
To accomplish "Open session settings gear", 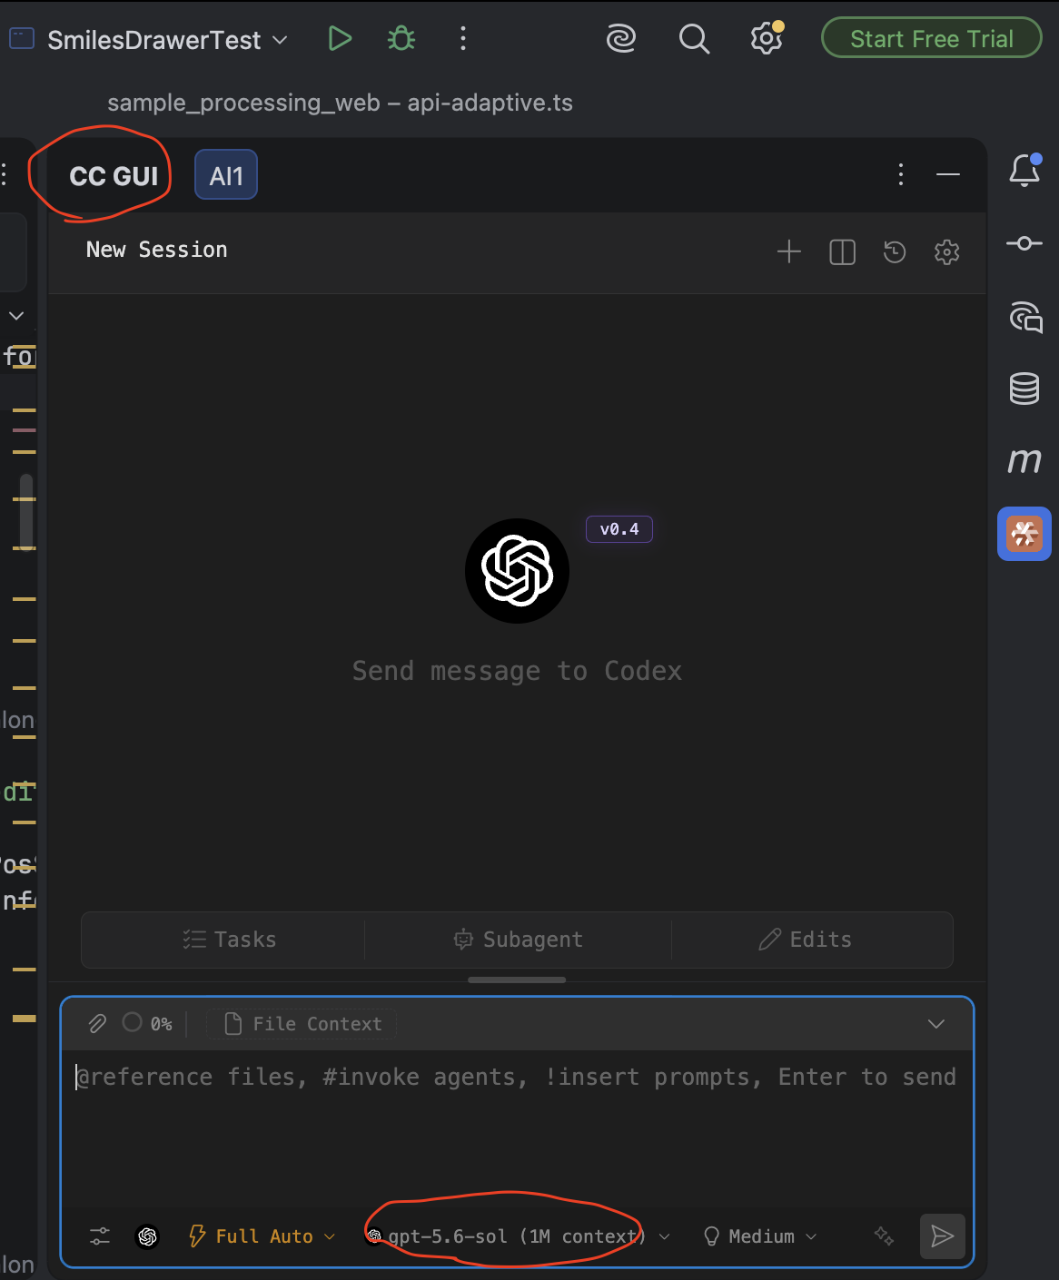I will coord(947,251).
